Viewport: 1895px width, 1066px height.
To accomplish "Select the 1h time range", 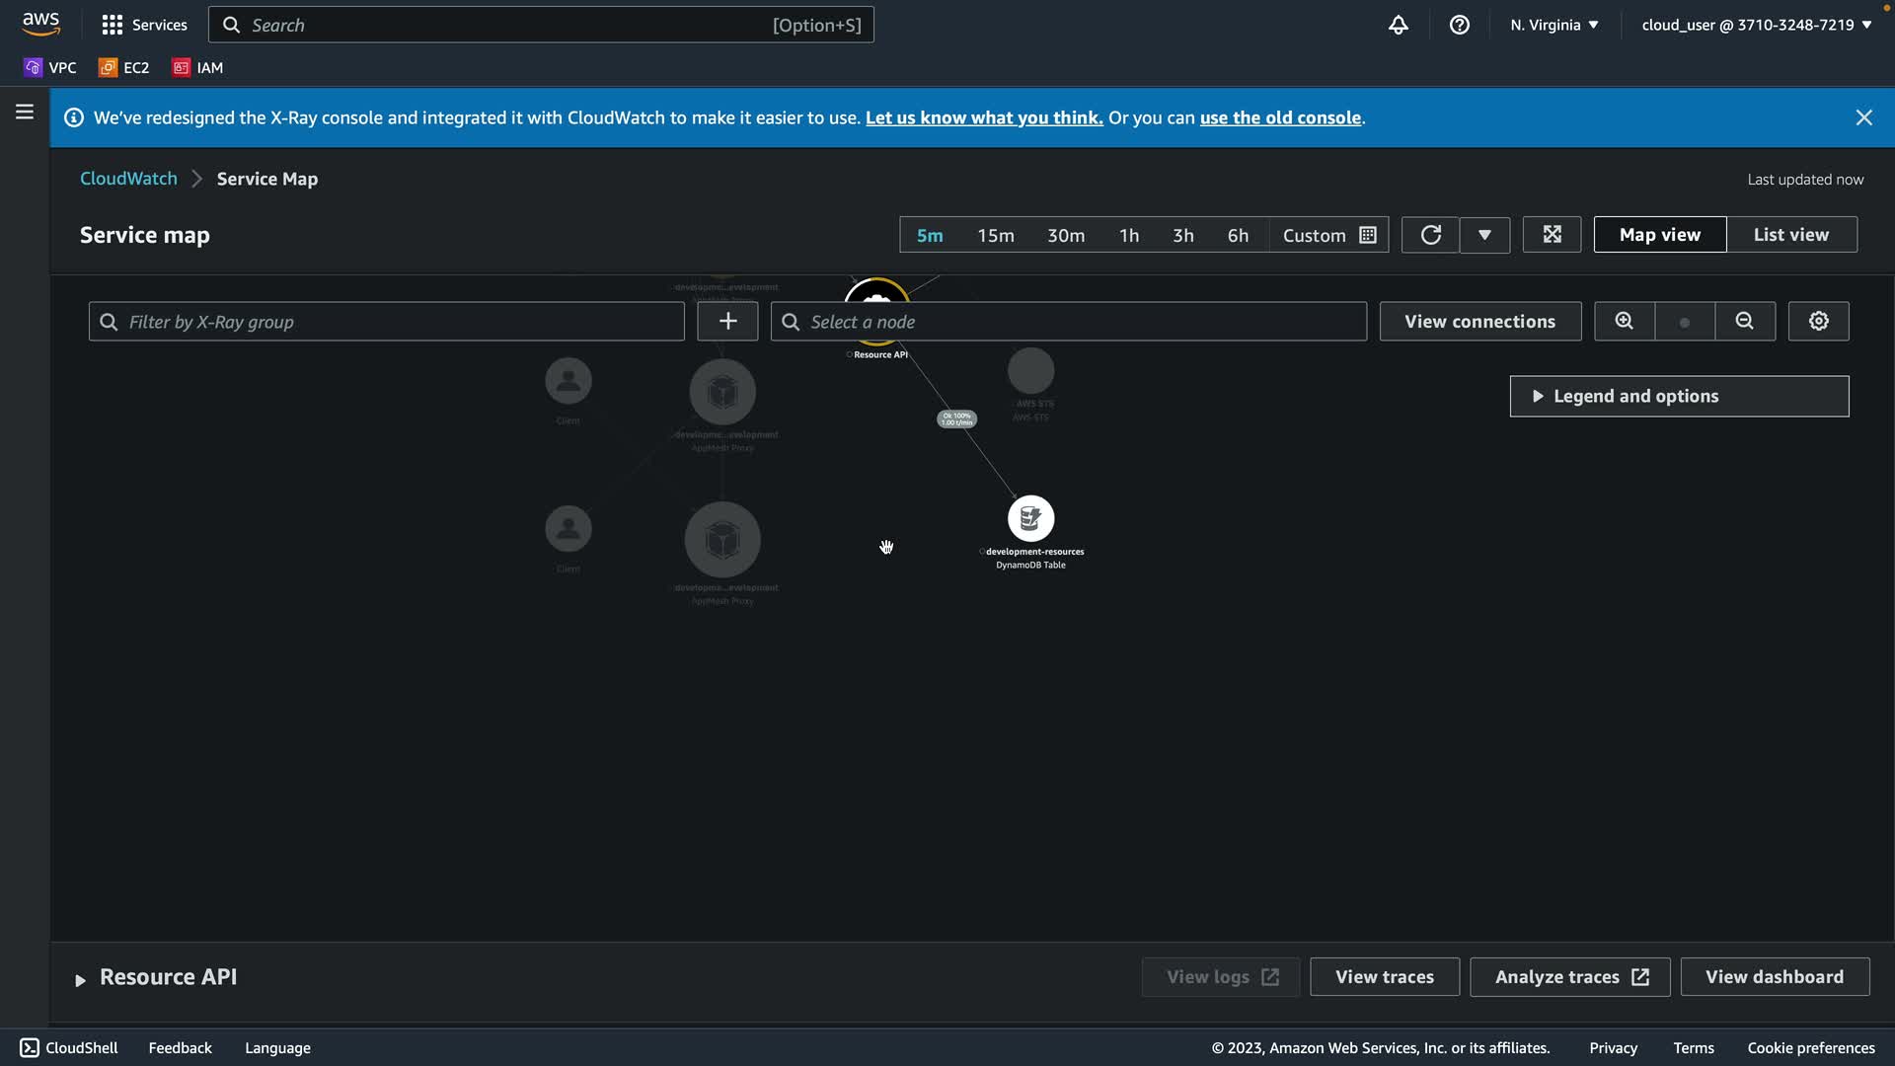I will point(1129,236).
